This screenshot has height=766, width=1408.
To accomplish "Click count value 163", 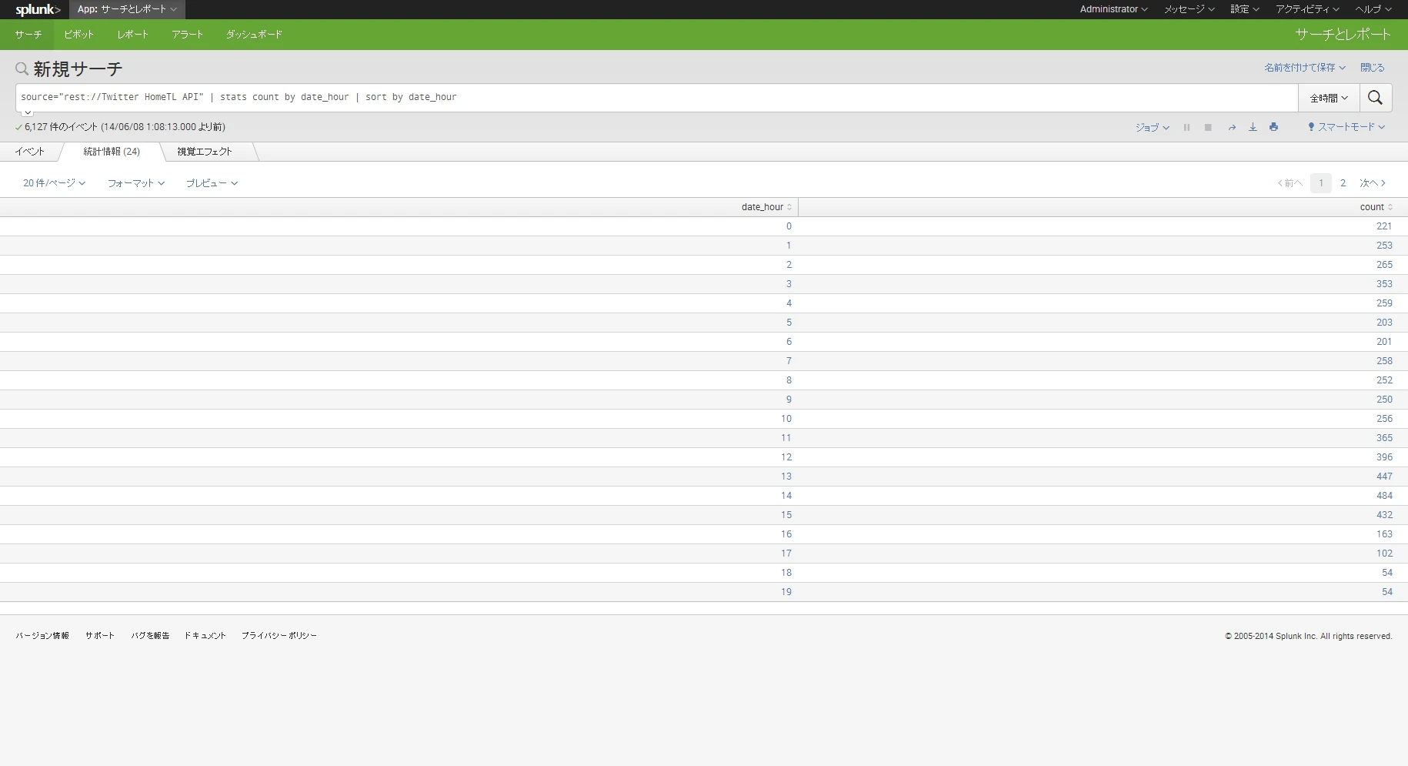I will click(x=1384, y=534).
